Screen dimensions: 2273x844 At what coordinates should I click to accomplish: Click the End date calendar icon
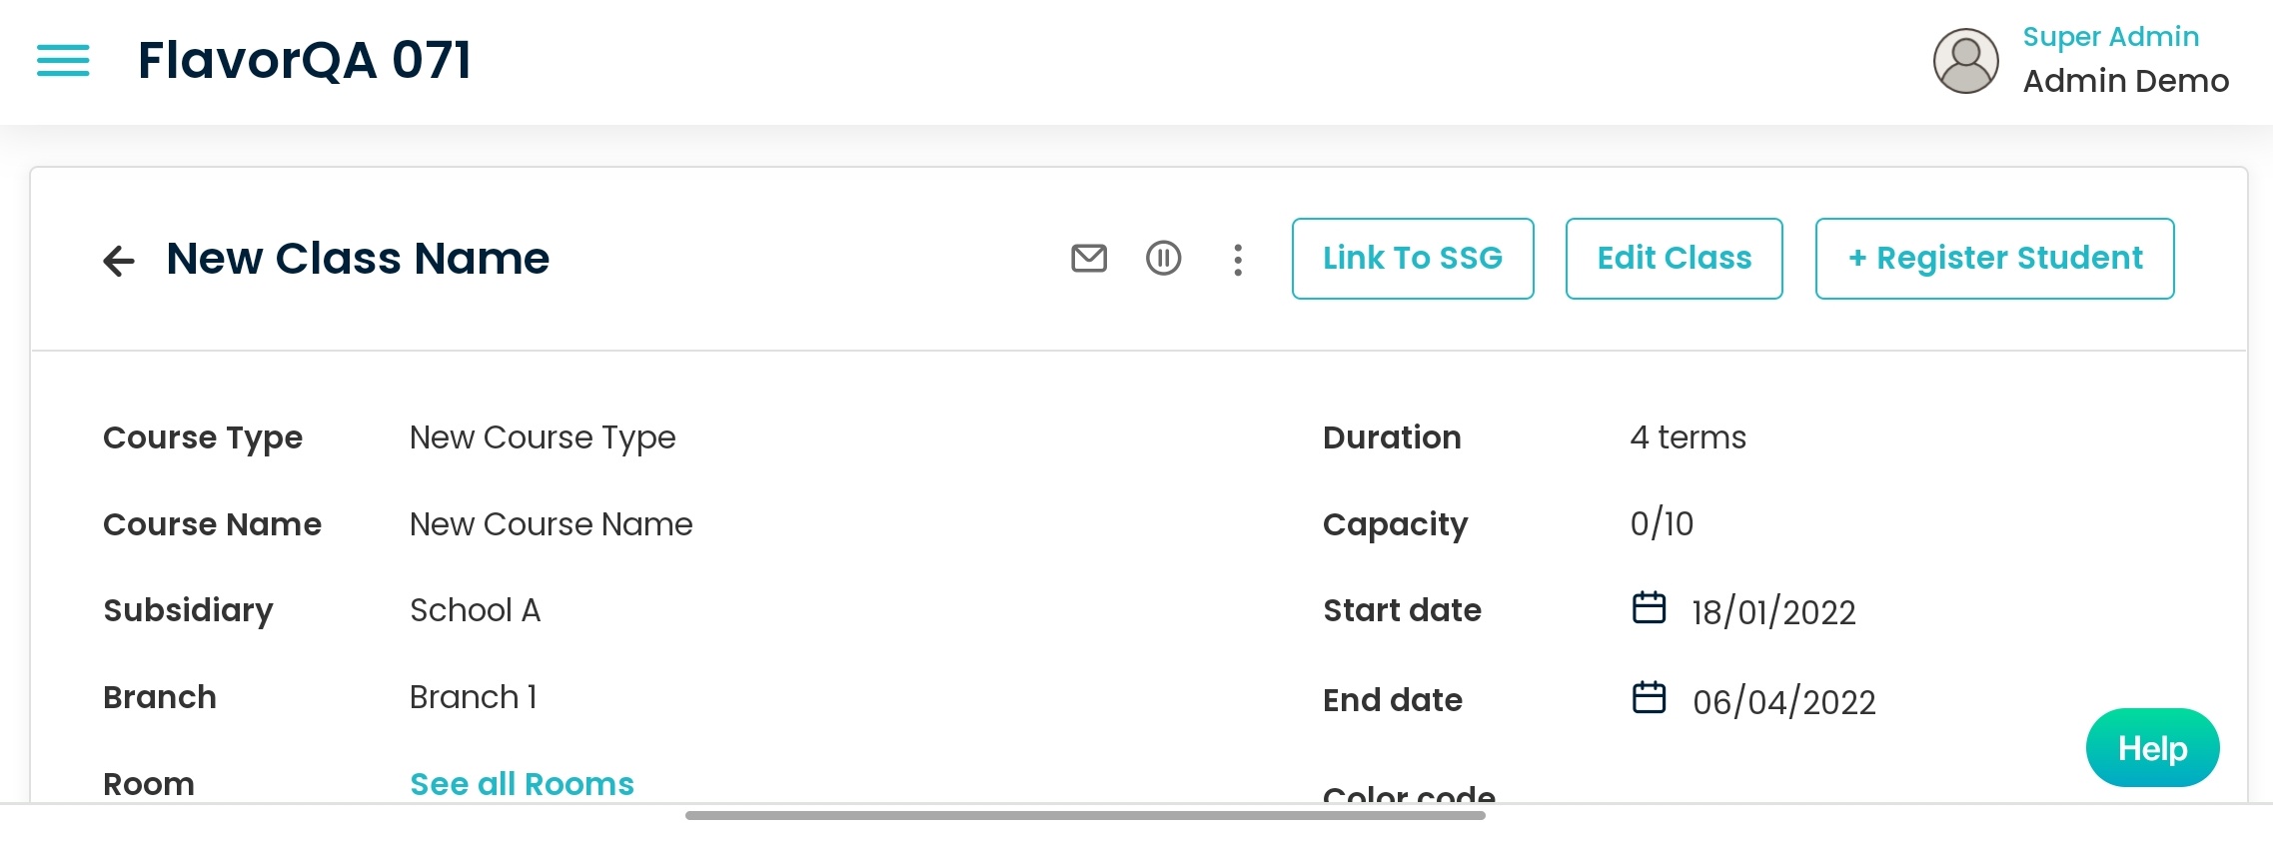point(1649,697)
